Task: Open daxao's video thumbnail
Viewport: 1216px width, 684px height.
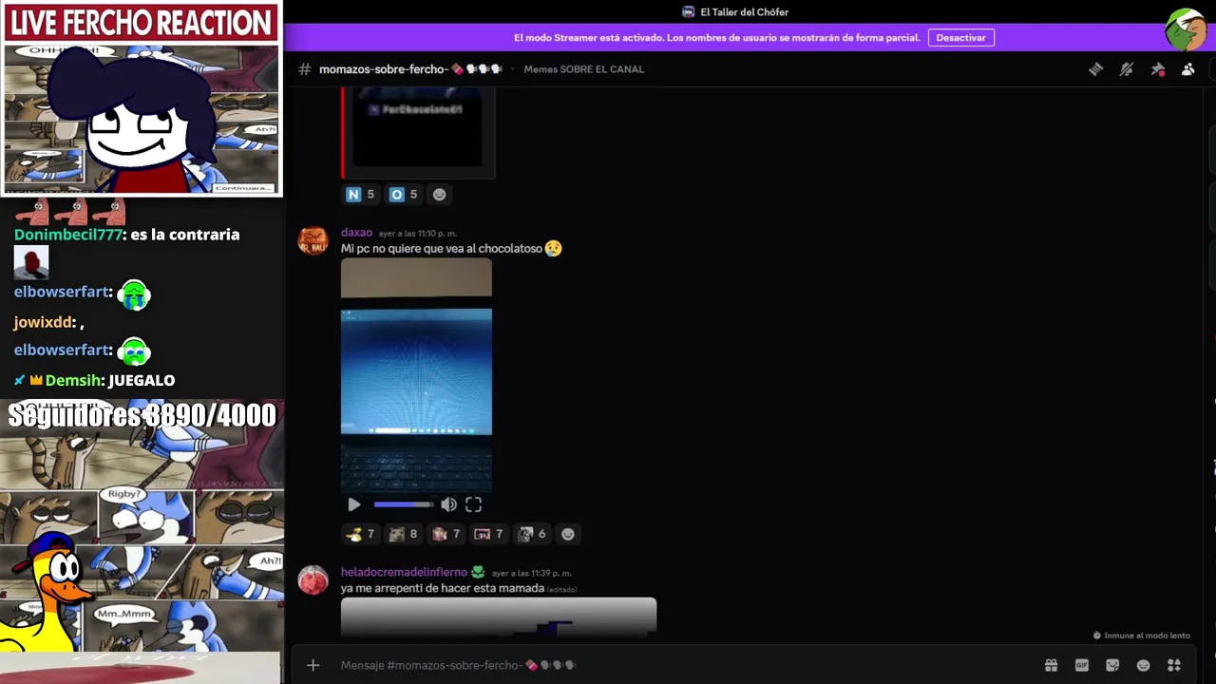Action: click(x=416, y=373)
